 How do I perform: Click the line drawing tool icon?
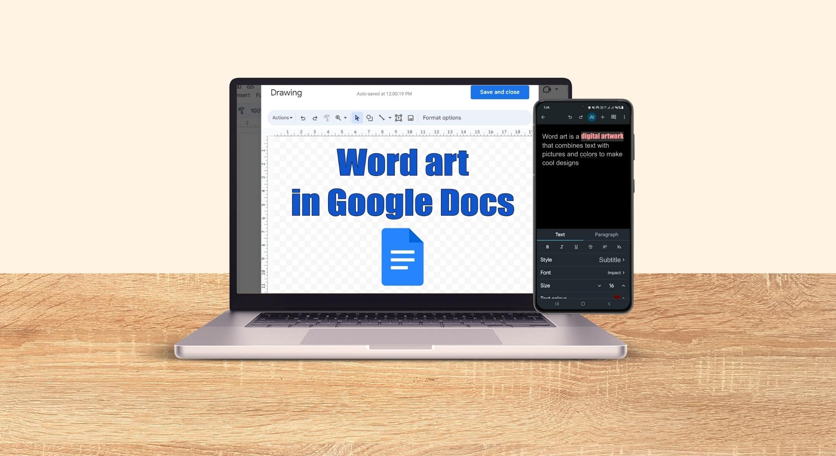(x=382, y=117)
